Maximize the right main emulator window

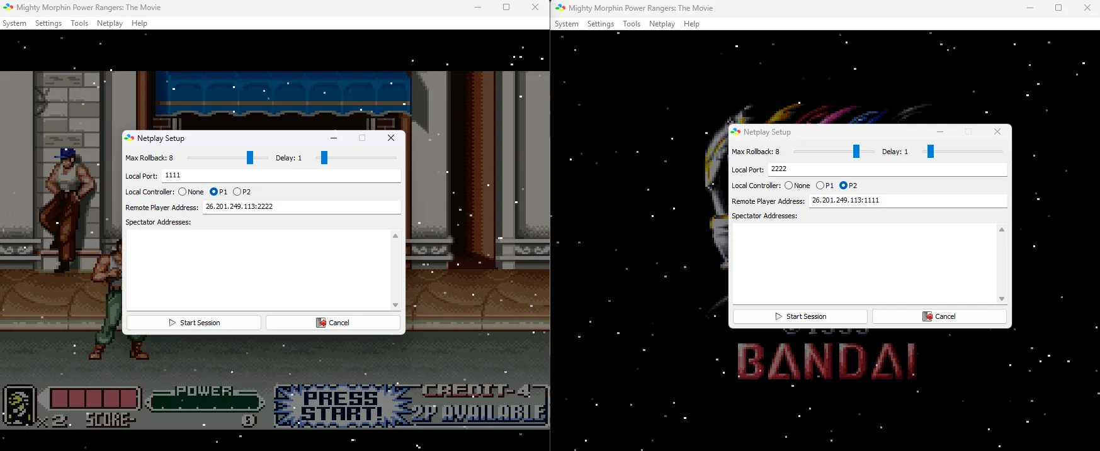coord(1058,8)
